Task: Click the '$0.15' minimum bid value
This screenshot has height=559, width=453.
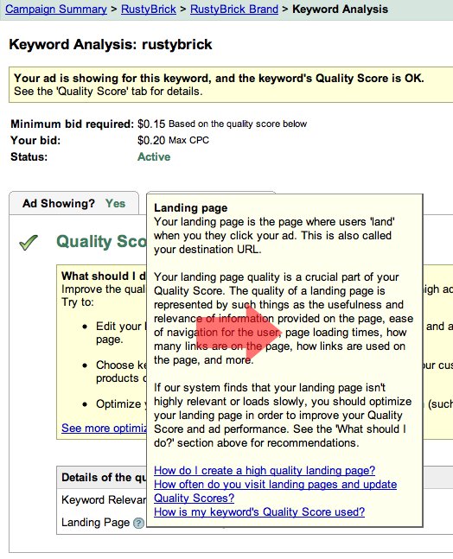Action: coord(151,124)
